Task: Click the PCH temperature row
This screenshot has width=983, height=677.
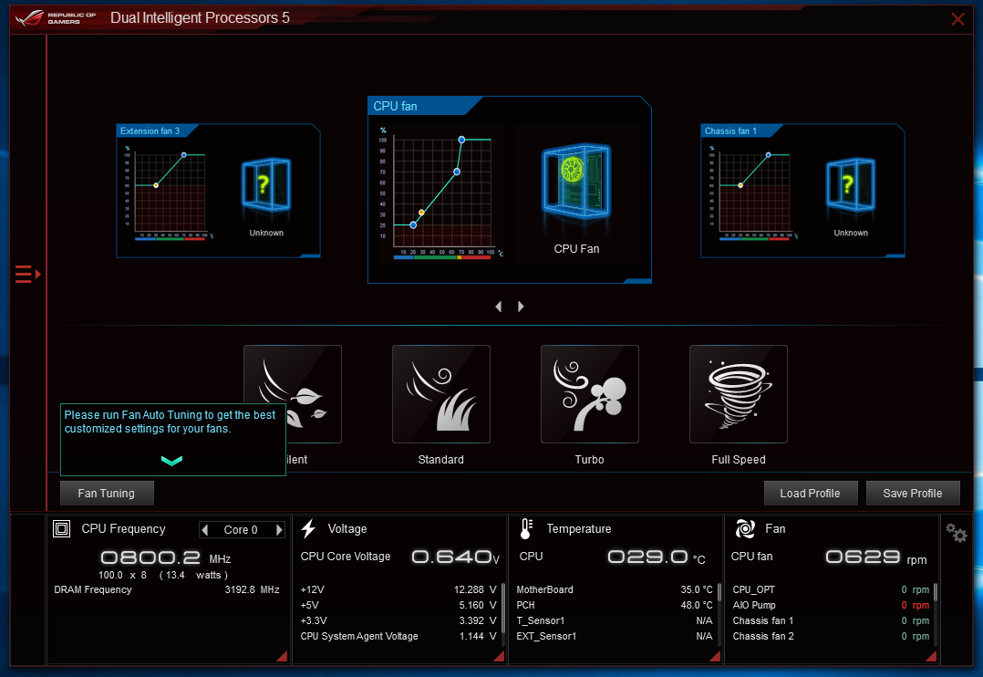Action: tap(615, 606)
